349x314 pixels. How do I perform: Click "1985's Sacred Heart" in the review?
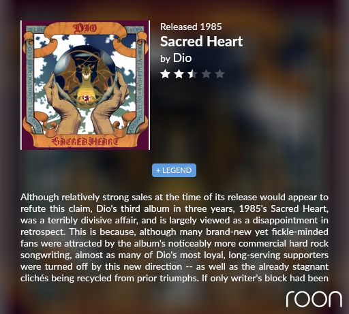pyautogui.click(x=284, y=208)
